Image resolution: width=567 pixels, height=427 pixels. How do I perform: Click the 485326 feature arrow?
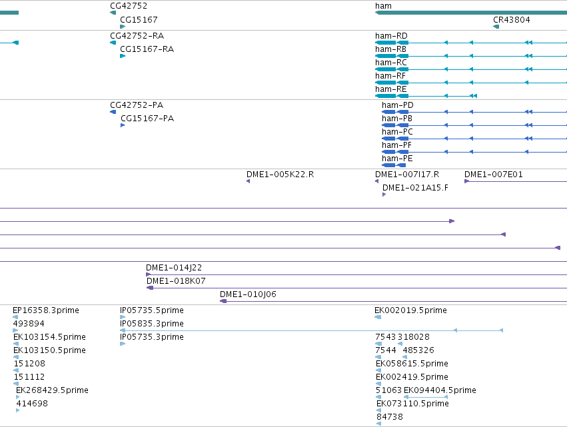pyautogui.click(x=404, y=357)
